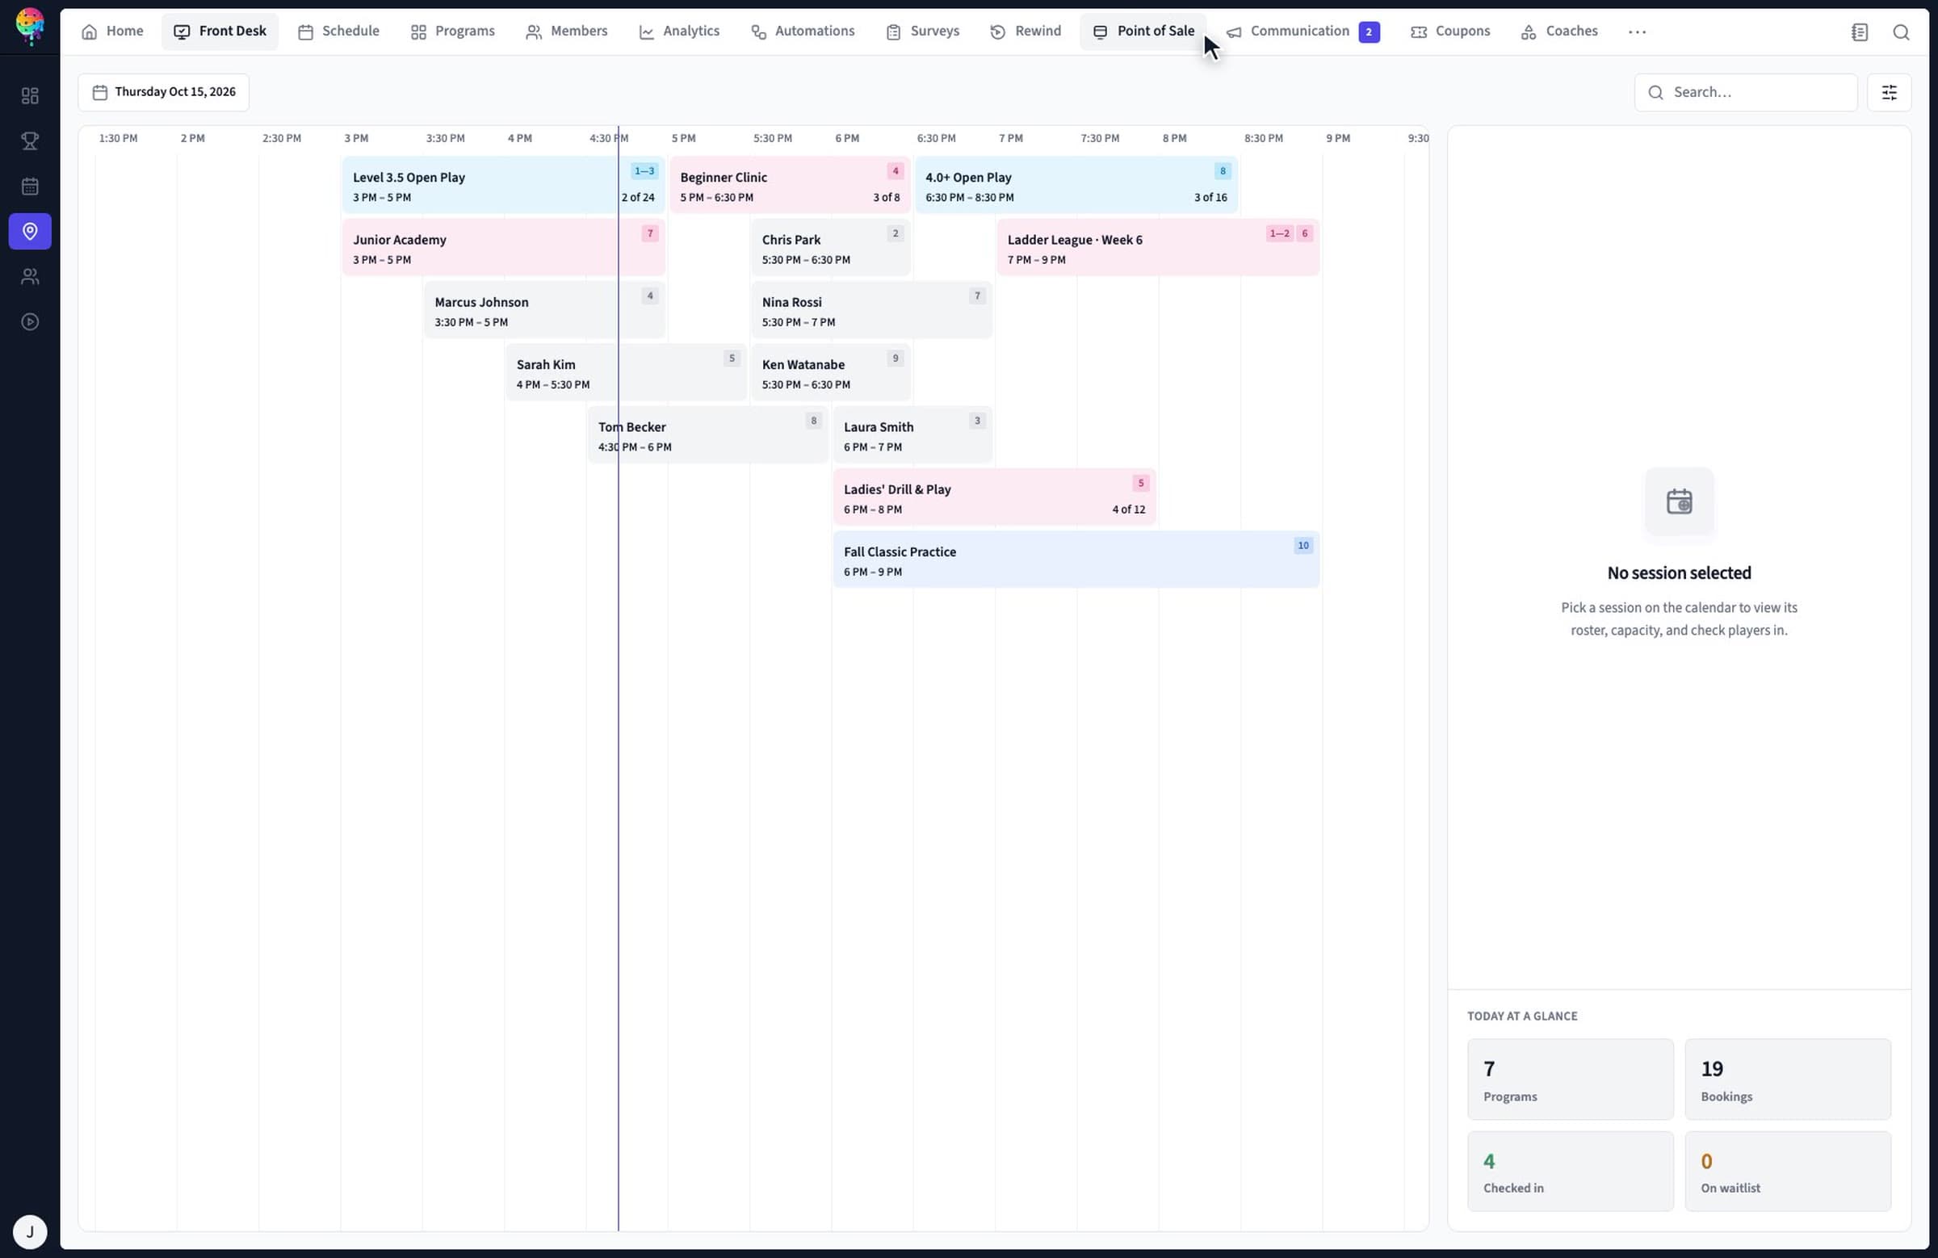Open the Thursday Oct 15, 2026 date picker
The width and height of the screenshot is (1938, 1258).
[164, 92]
